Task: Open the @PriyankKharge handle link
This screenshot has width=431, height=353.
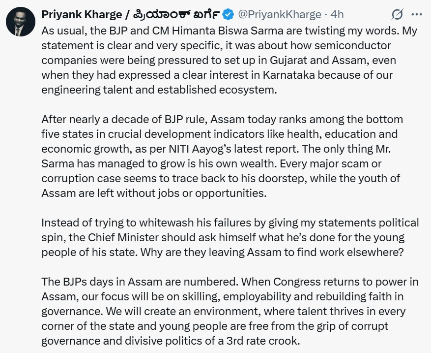Action: [x=273, y=15]
